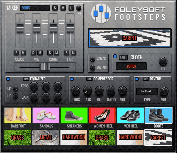Choose the Sneakers shoe image

point(74,115)
